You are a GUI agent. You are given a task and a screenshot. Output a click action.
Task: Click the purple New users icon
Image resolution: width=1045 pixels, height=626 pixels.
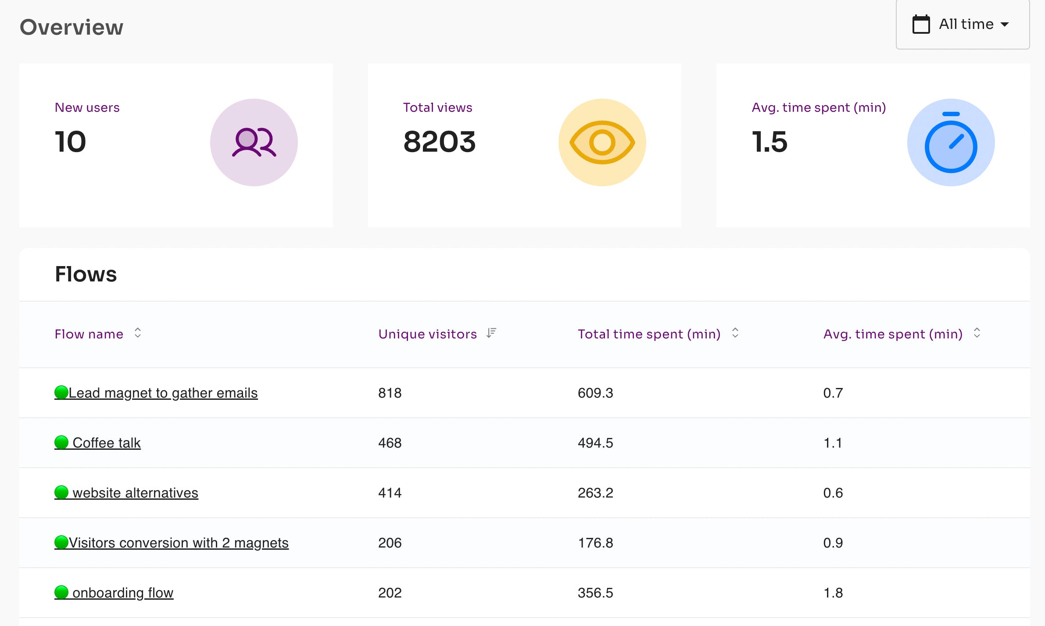254,142
